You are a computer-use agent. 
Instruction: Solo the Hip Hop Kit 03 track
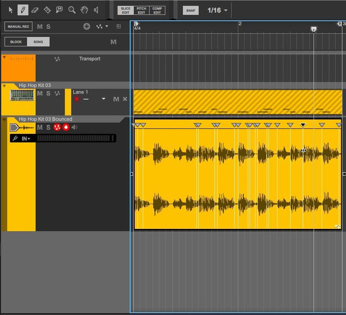(48, 93)
